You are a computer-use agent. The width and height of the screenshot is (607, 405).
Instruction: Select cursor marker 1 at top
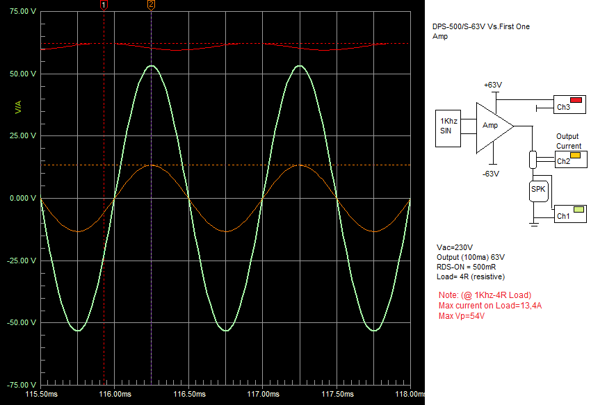tap(104, 5)
